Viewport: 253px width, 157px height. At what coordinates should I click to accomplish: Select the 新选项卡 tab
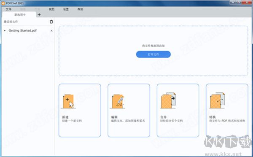(x=19, y=15)
